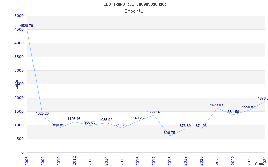268x167 pixels.
Task: Click the y-axis value 1000
Action: tap(19, 125)
